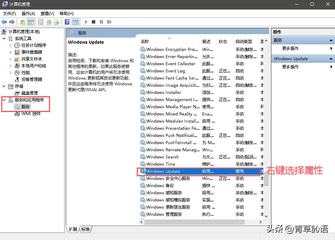
Task: Select 服务 in the left tree
Action: 25,107
